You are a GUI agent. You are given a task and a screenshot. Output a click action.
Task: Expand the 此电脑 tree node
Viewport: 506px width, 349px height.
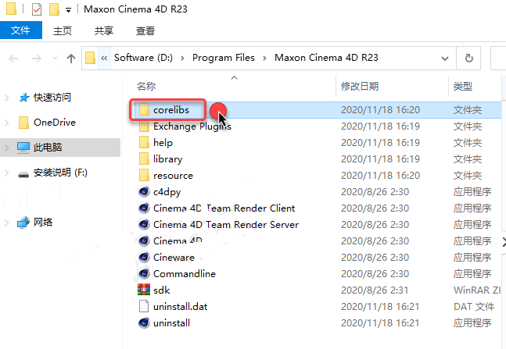(x=7, y=148)
